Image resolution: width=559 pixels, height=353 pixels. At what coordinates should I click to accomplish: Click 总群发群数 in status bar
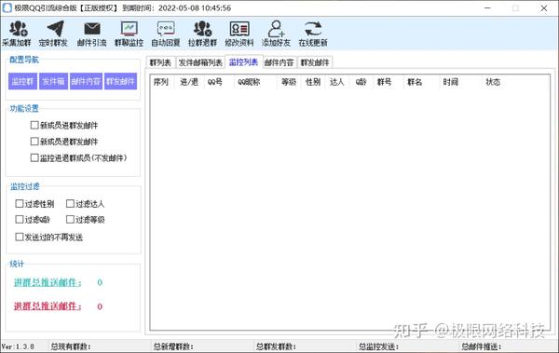[276, 346]
